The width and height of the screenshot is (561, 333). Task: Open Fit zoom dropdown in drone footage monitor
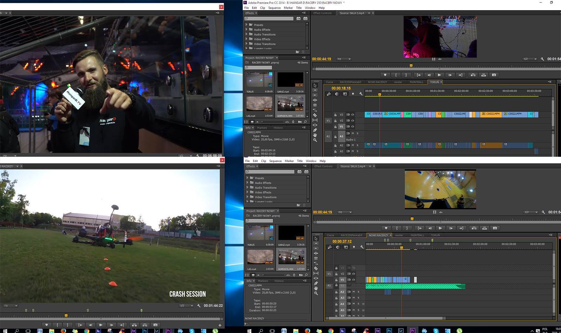click(10, 306)
